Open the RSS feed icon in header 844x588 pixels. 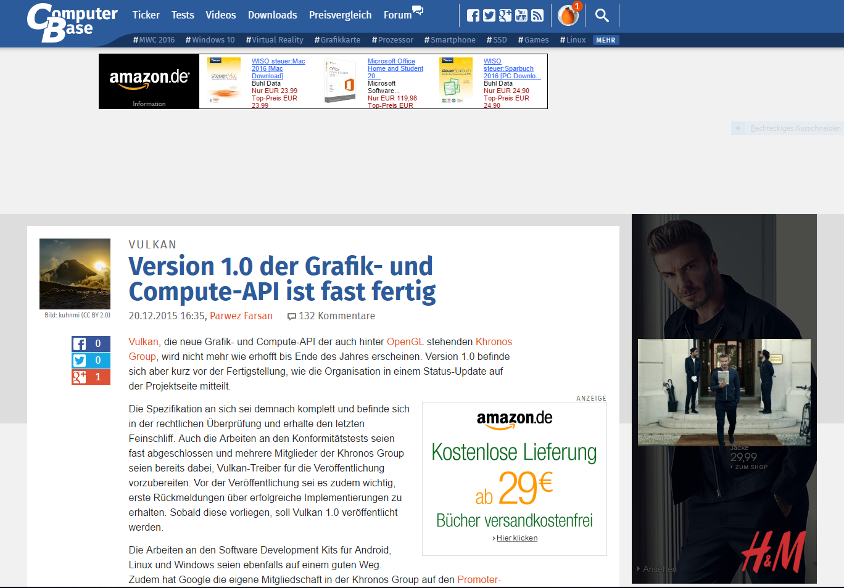[x=537, y=15]
